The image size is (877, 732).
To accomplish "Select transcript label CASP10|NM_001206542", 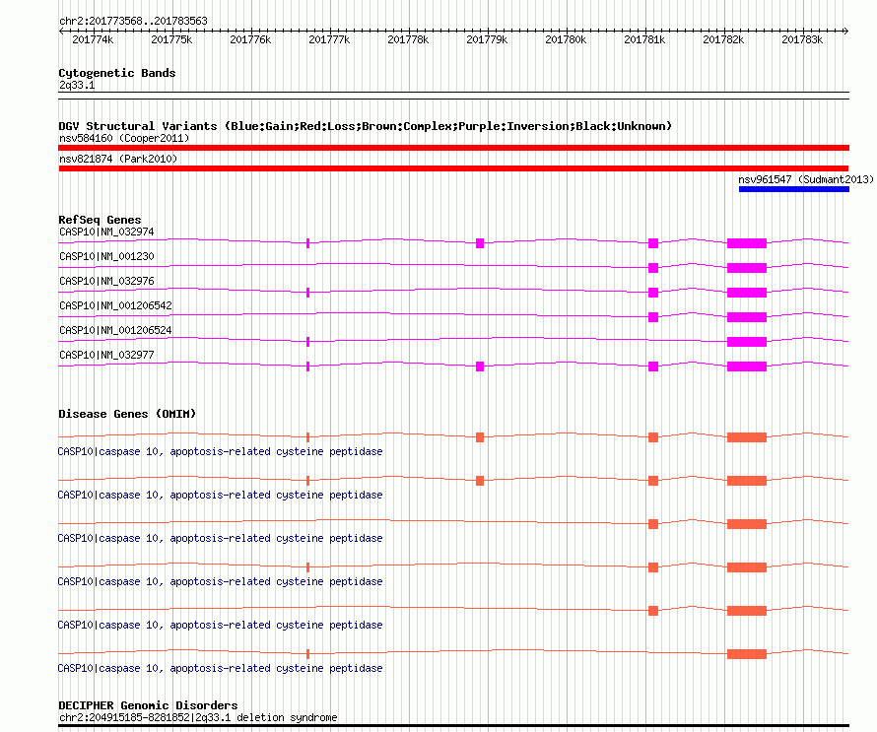I will 115,305.
